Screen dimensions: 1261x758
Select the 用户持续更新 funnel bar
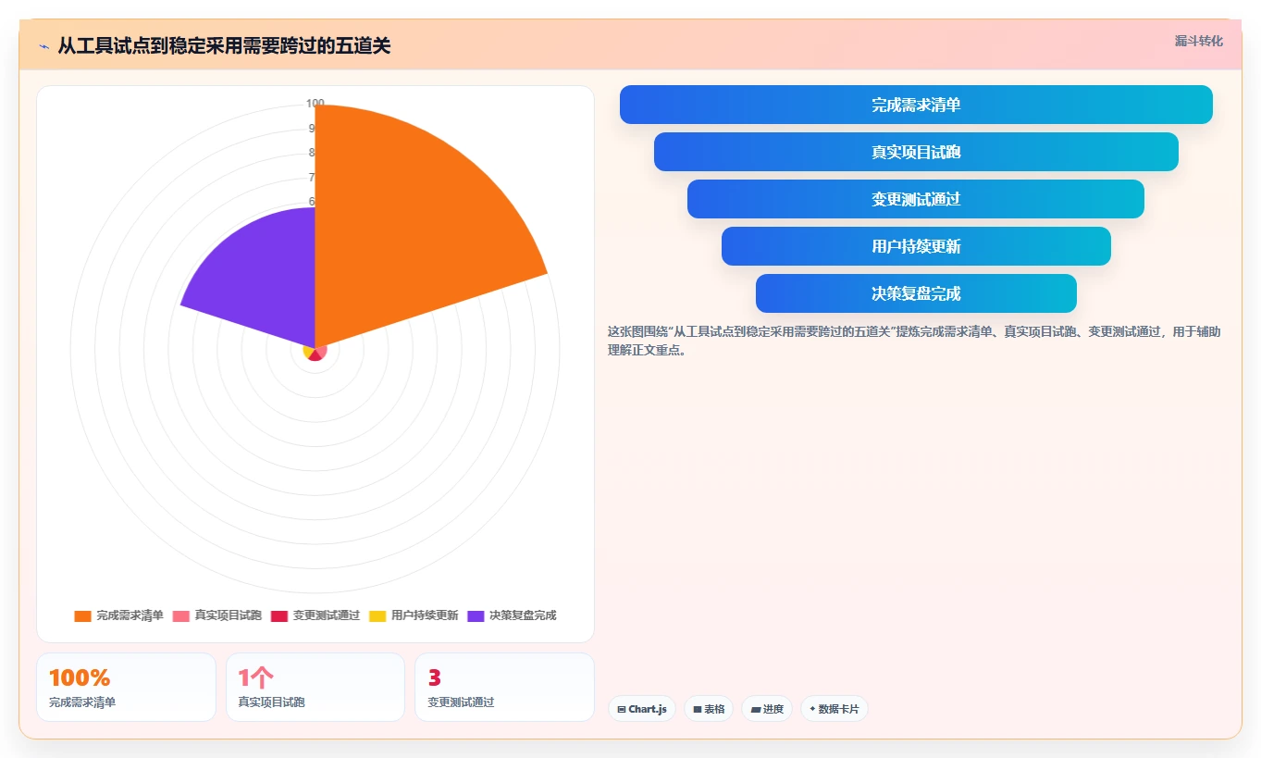(x=916, y=246)
